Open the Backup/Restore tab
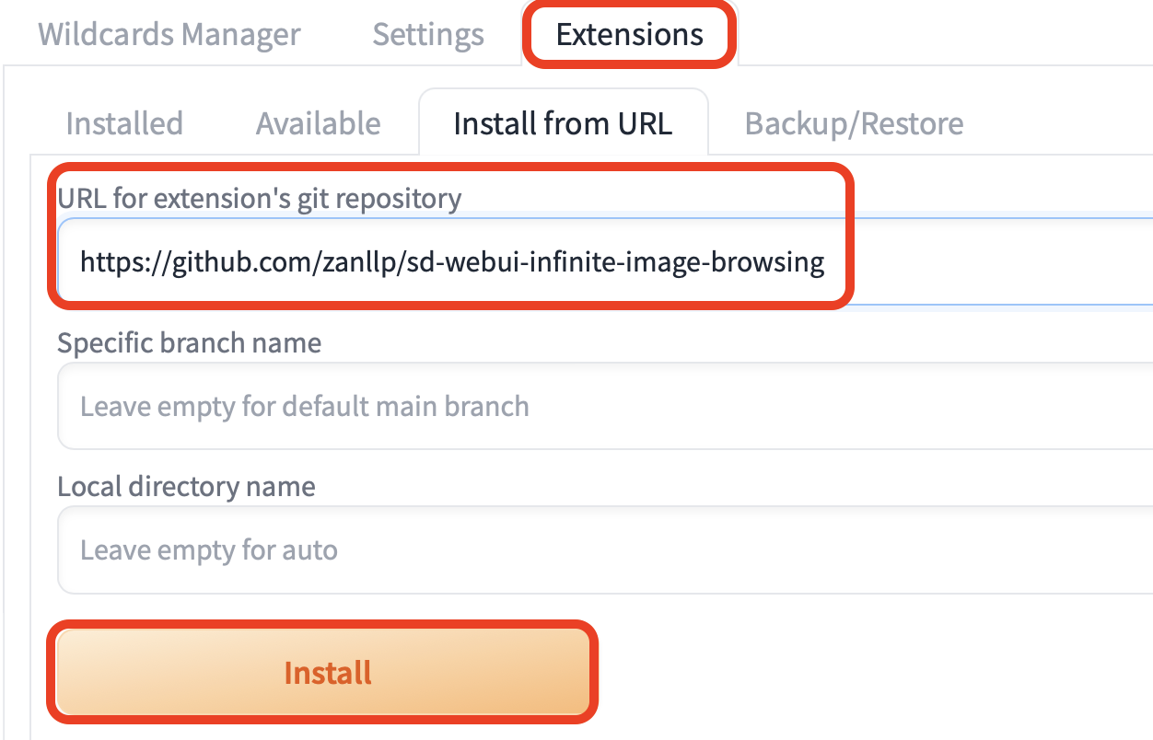1153x740 pixels. tap(853, 122)
